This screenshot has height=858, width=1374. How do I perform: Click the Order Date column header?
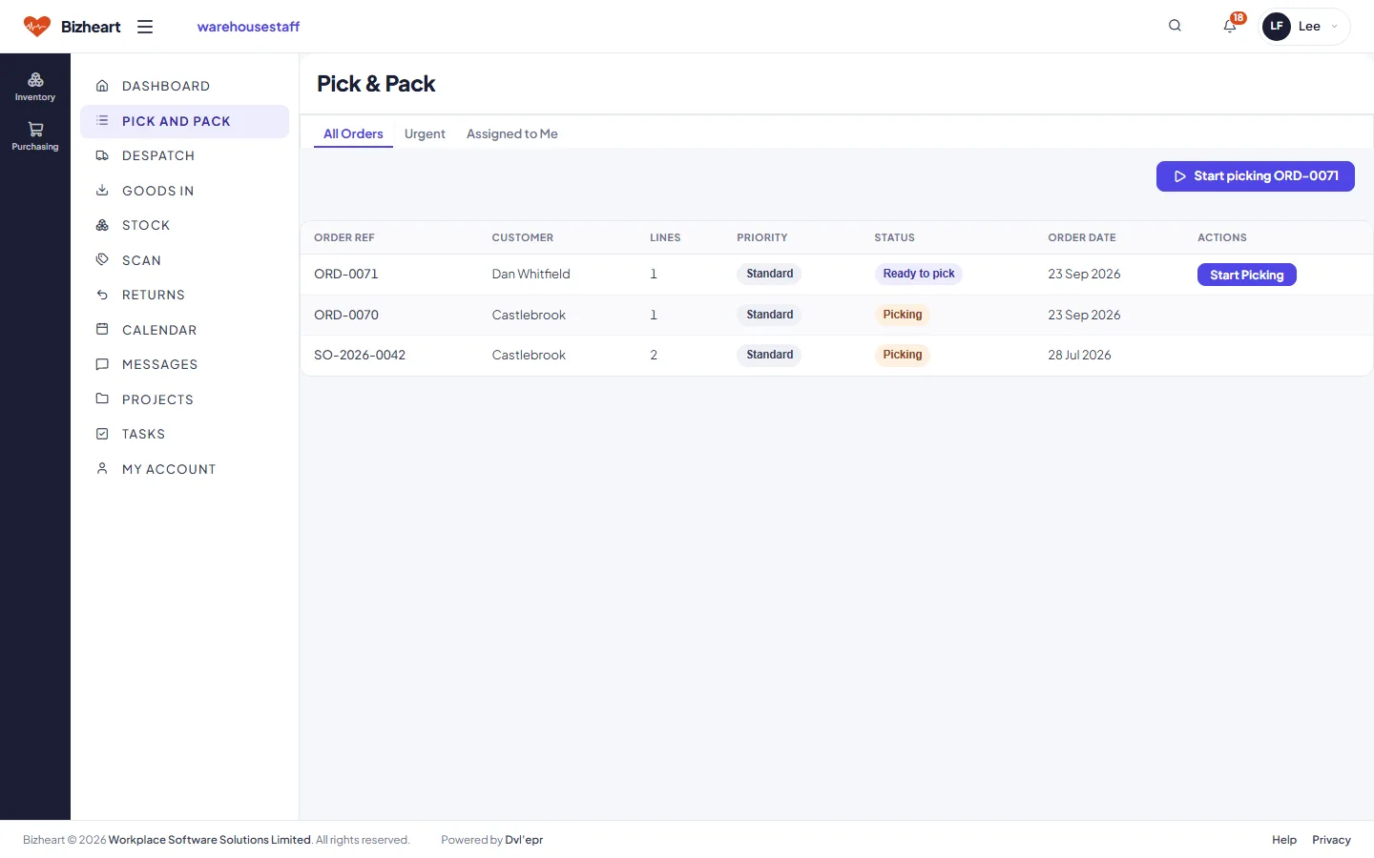click(1082, 237)
